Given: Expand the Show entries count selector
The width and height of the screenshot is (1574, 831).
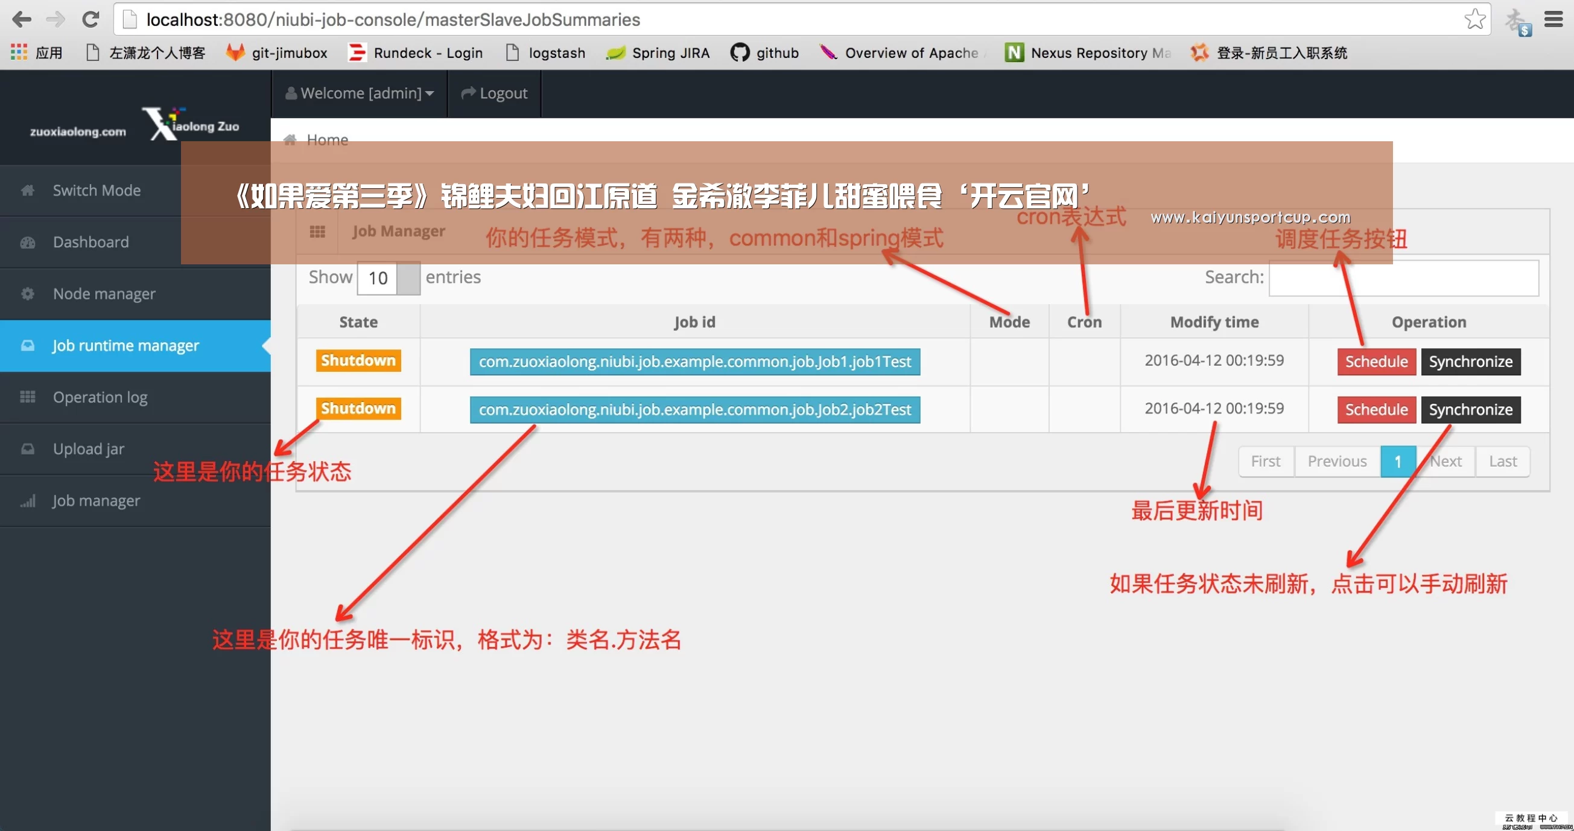Looking at the screenshot, I should 389,278.
